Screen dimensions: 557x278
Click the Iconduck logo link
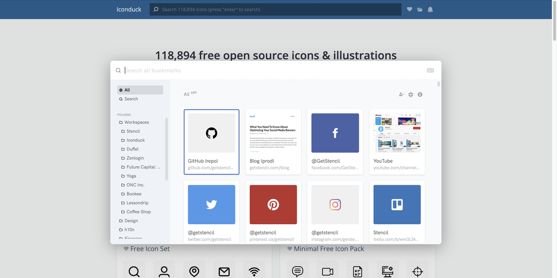click(128, 9)
